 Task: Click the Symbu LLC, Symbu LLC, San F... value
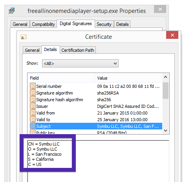point(128,126)
